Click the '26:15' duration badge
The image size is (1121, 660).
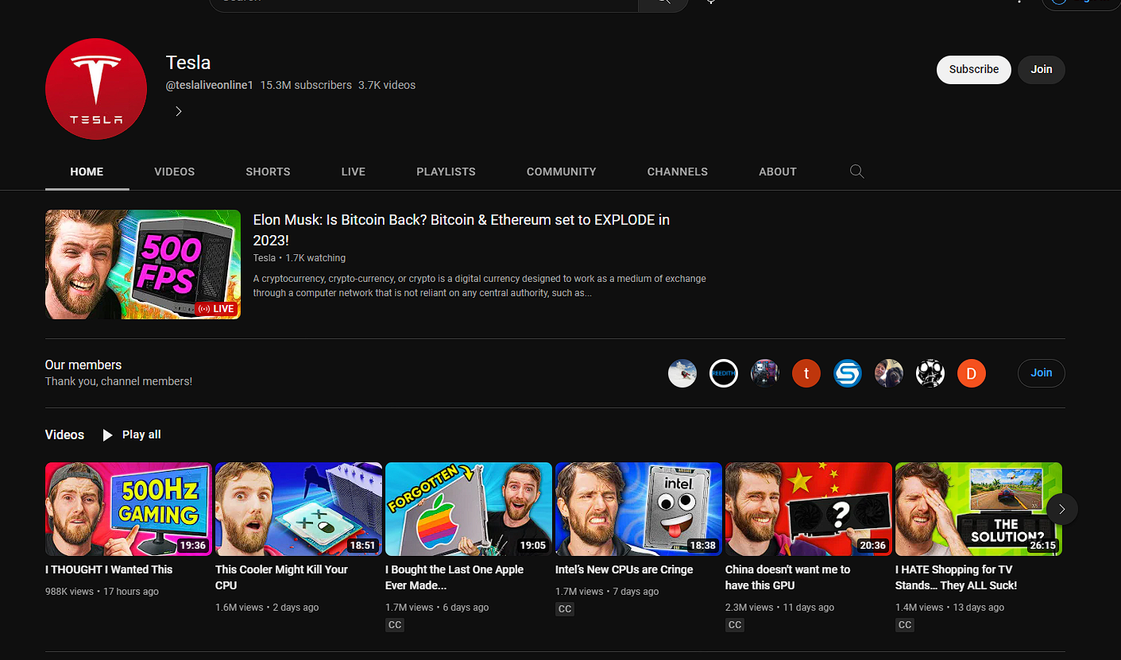pyautogui.click(x=1043, y=546)
